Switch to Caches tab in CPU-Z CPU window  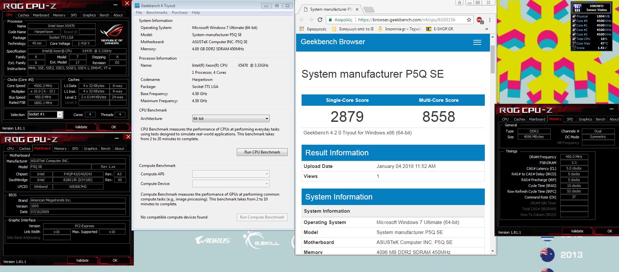(23, 15)
